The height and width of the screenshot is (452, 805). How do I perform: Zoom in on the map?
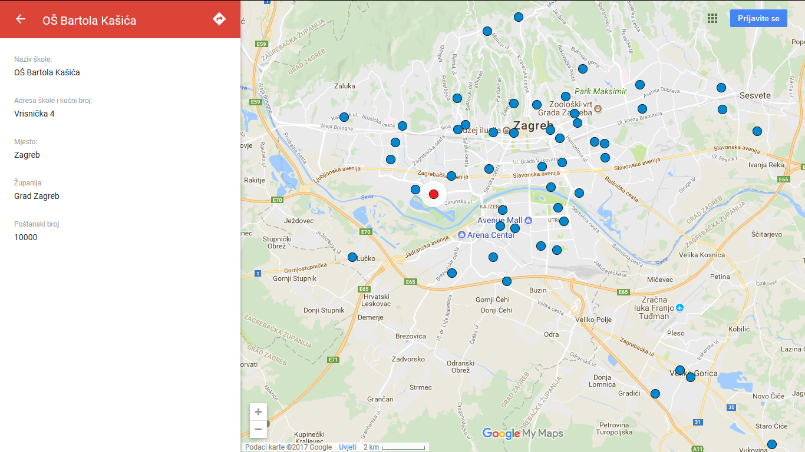[258, 412]
